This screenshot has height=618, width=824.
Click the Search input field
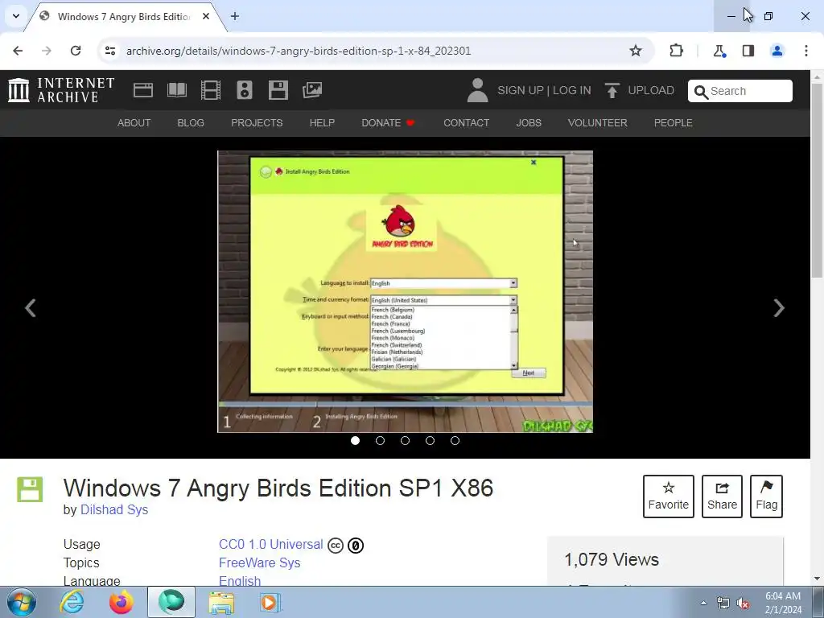(740, 91)
